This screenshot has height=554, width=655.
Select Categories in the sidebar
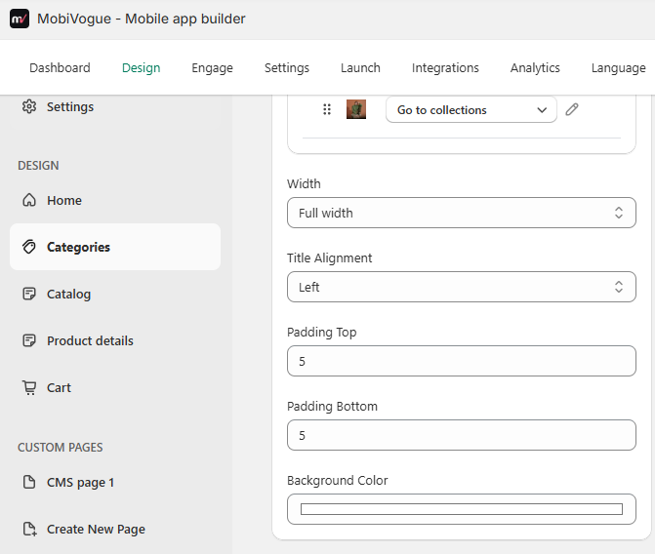click(x=115, y=247)
